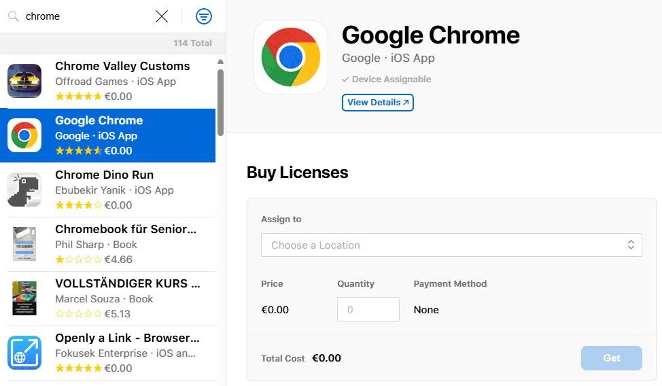Click the Openly a Link app icon
Screen dimensions: 662x386
tap(24, 353)
